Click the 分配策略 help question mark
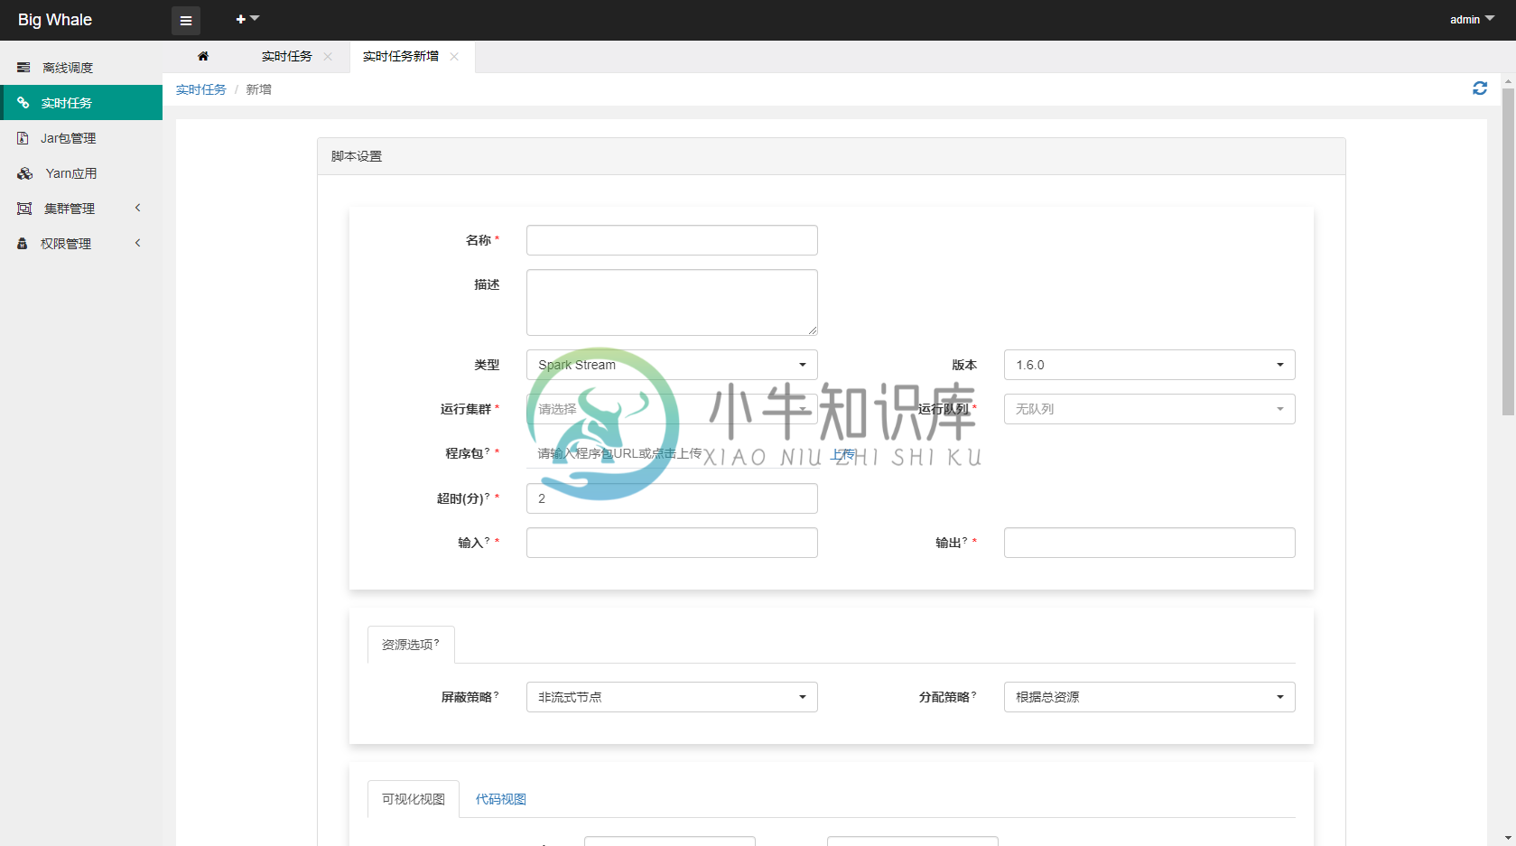This screenshot has height=846, width=1516. click(x=973, y=693)
